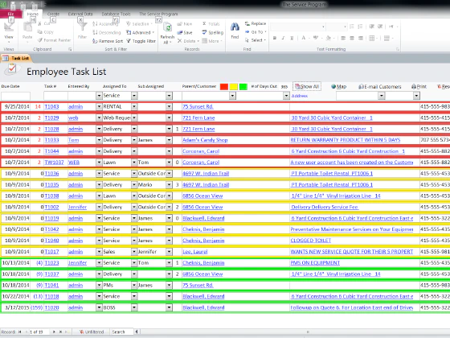
Task: Open the Find binoculars tool
Action: point(235,31)
